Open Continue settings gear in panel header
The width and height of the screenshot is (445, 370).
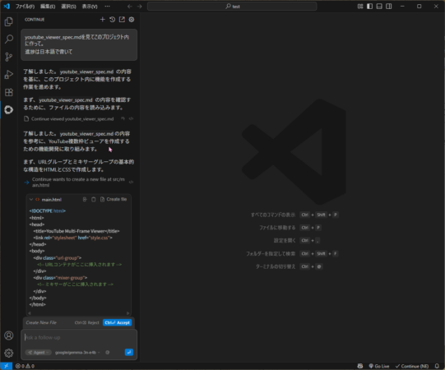132,19
